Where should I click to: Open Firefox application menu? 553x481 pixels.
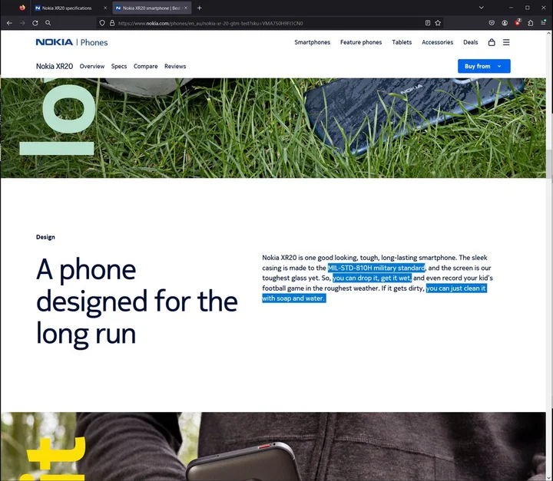543,23
